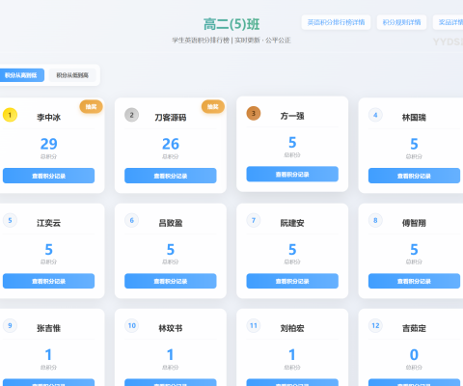Click the 高二(5)班 class title
The width and height of the screenshot is (463, 386).
[231, 24]
